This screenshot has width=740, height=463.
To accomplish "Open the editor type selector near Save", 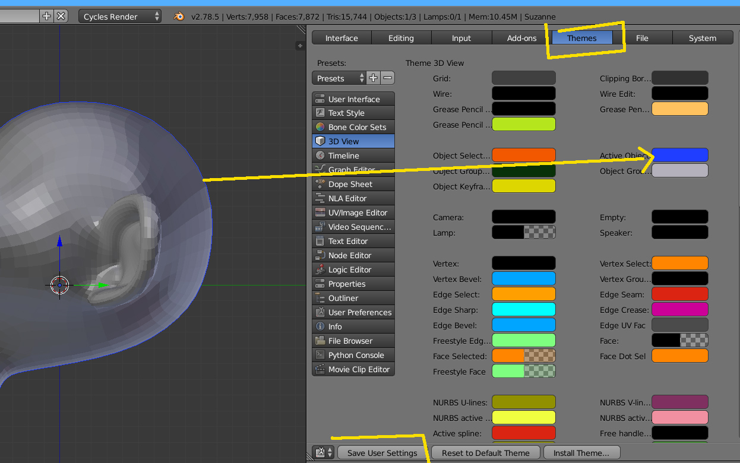I will click(324, 453).
